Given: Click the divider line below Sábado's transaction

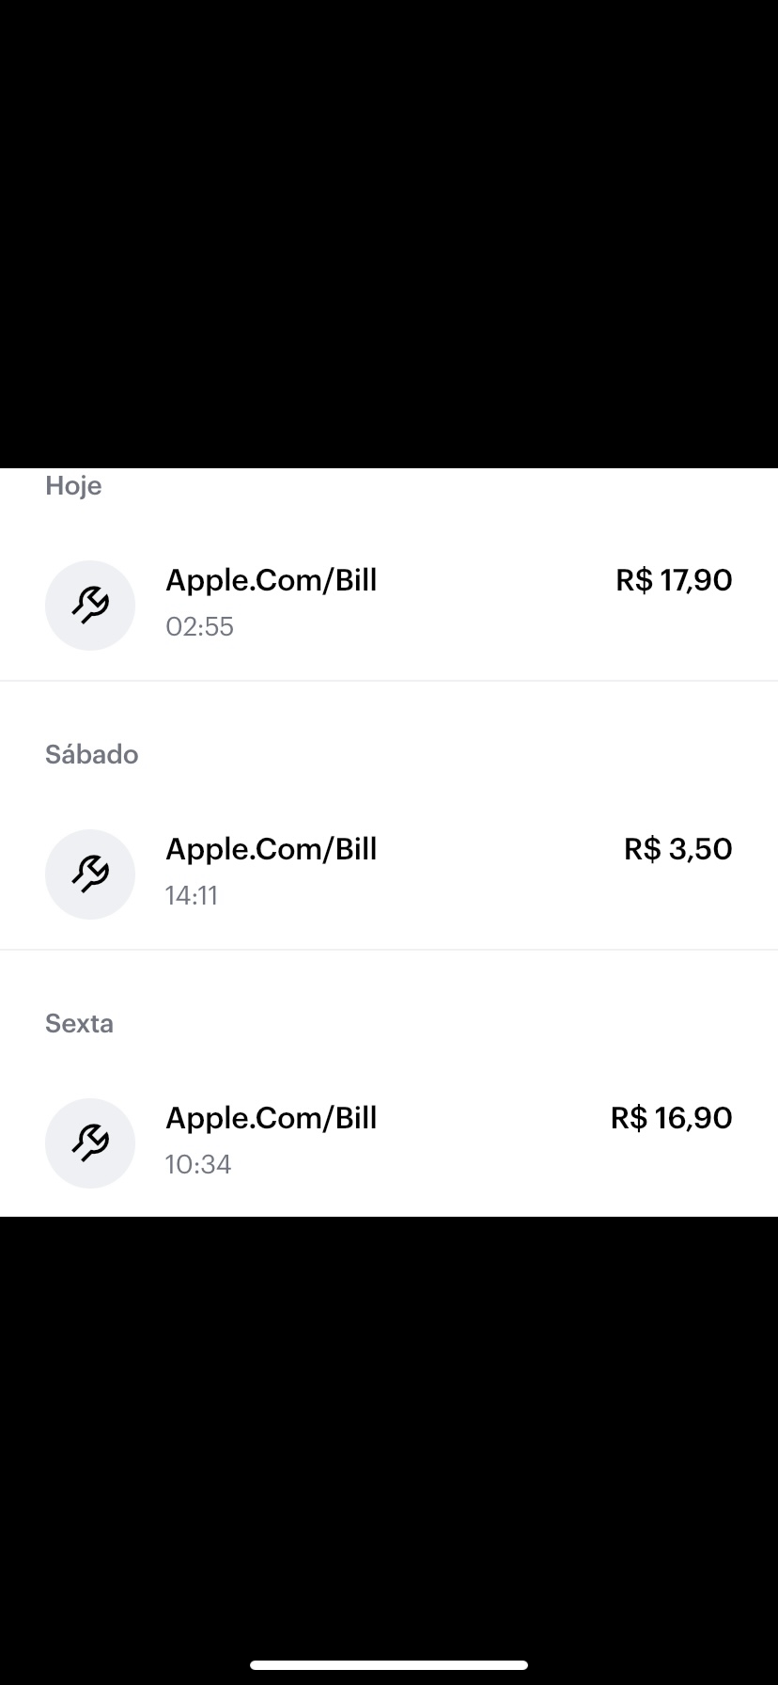Looking at the screenshot, I should 389,950.
